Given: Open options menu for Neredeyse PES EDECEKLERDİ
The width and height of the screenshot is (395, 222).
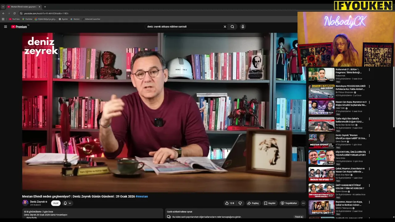Looking at the screenshot, I should (369, 86).
